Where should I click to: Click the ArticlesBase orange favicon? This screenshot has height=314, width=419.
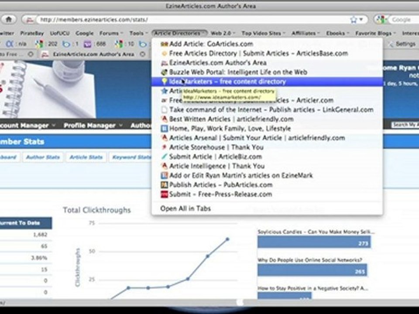[x=165, y=54]
